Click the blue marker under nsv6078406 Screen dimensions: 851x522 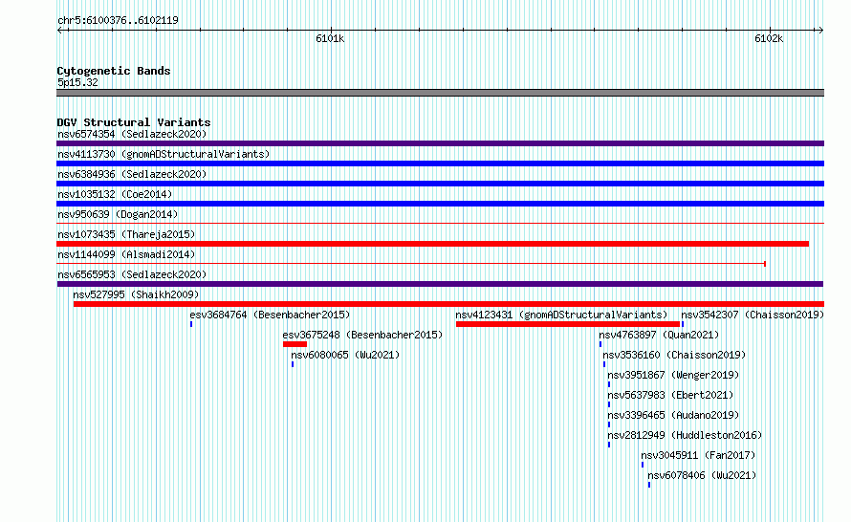click(x=649, y=485)
